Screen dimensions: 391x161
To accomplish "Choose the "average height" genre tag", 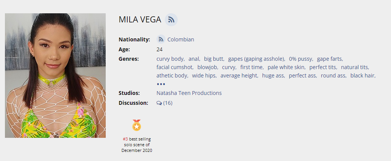I will point(239,76).
